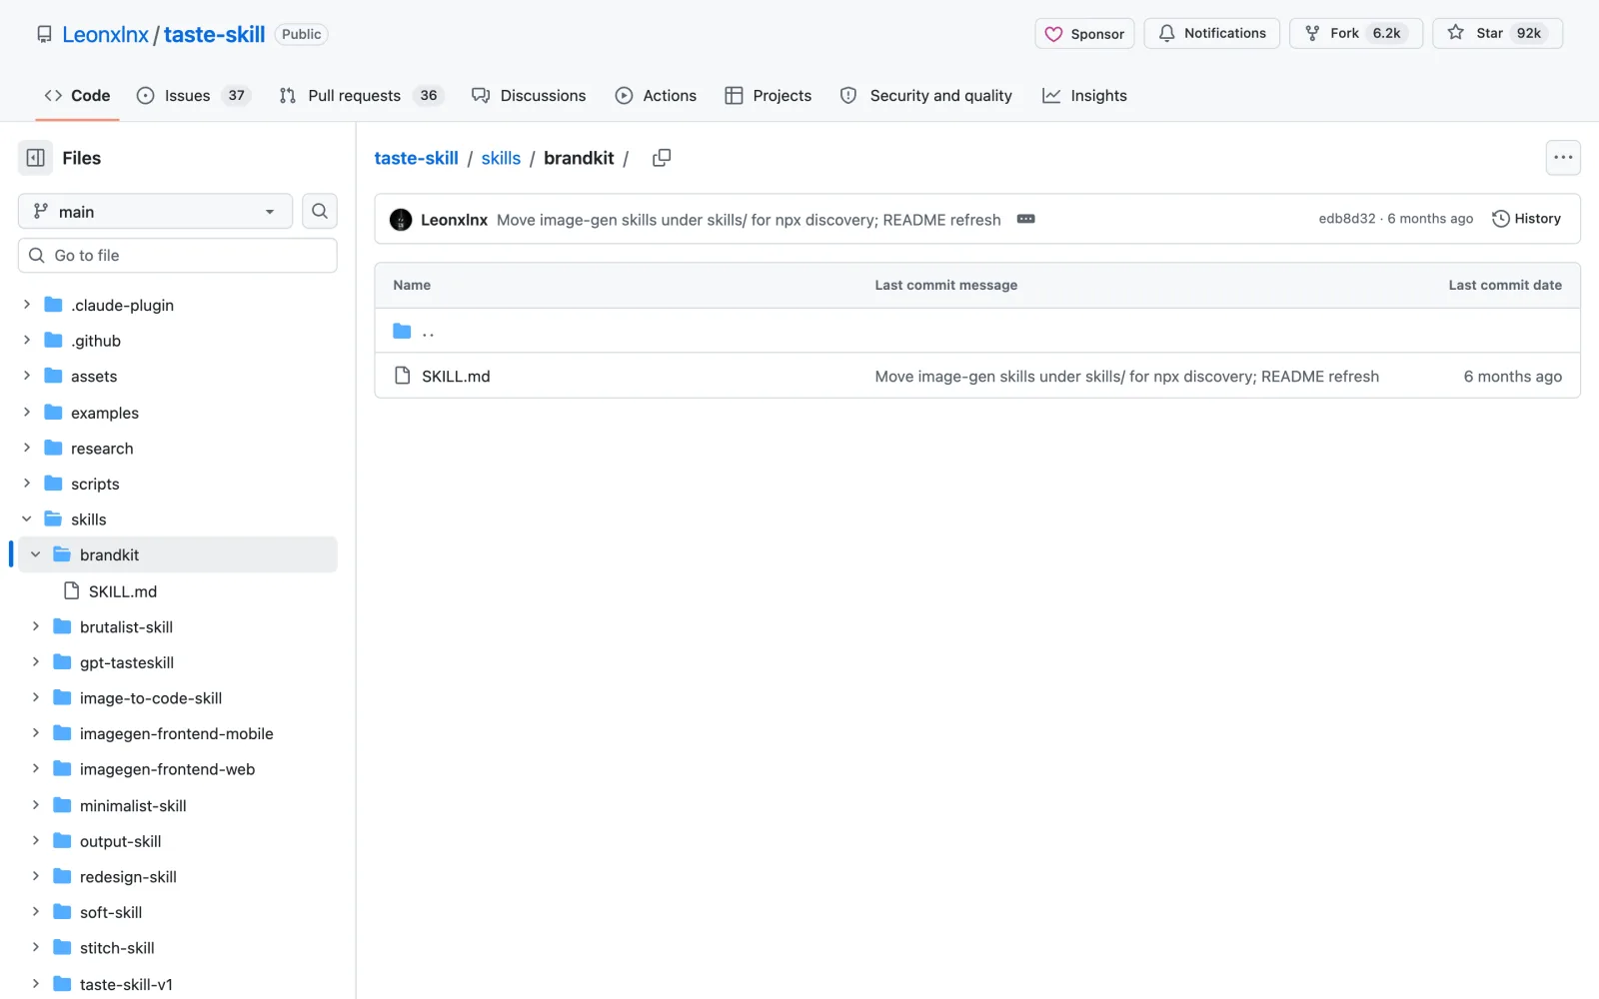Open the main branch dropdown
Viewport: 1599px width, 999px height.
point(155,211)
